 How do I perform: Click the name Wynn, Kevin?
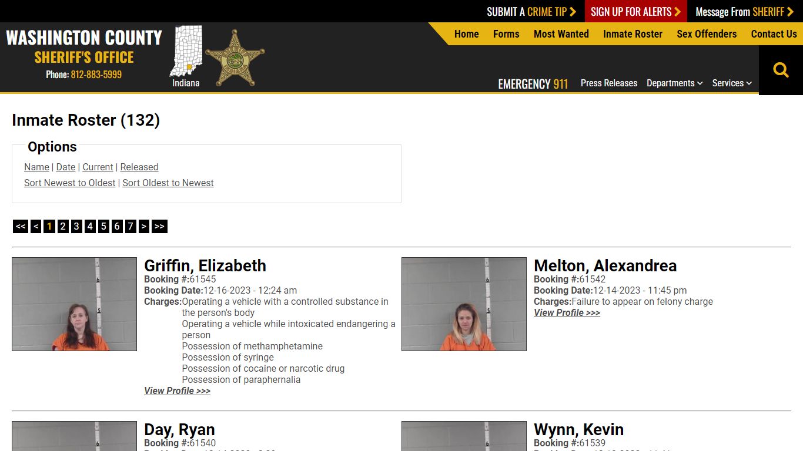578,429
